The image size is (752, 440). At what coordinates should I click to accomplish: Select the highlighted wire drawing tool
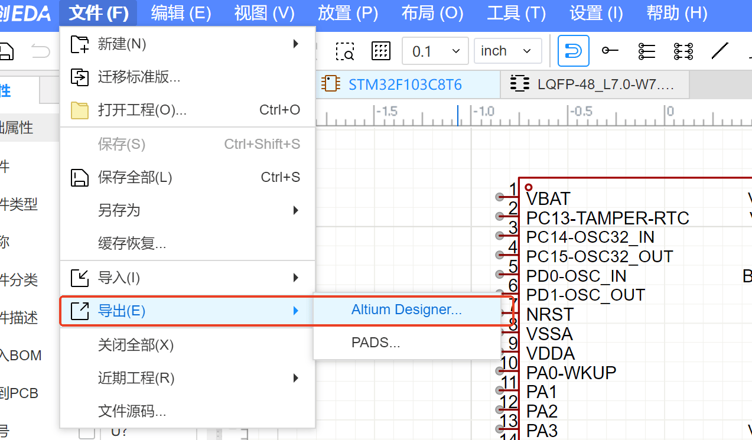572,51
